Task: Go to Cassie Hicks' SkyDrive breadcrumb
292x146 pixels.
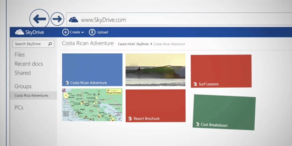Action: point(133,44)
